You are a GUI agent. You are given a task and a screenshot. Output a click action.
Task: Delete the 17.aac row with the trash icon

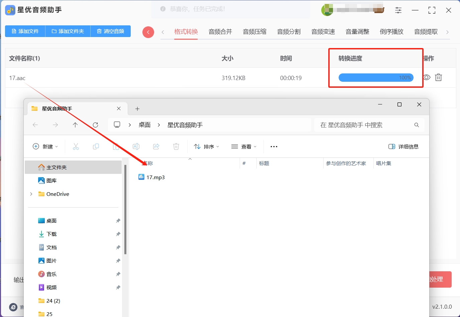click(x=438, y=77)
